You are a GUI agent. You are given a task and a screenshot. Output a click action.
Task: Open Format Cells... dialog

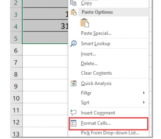click(96, 123)
